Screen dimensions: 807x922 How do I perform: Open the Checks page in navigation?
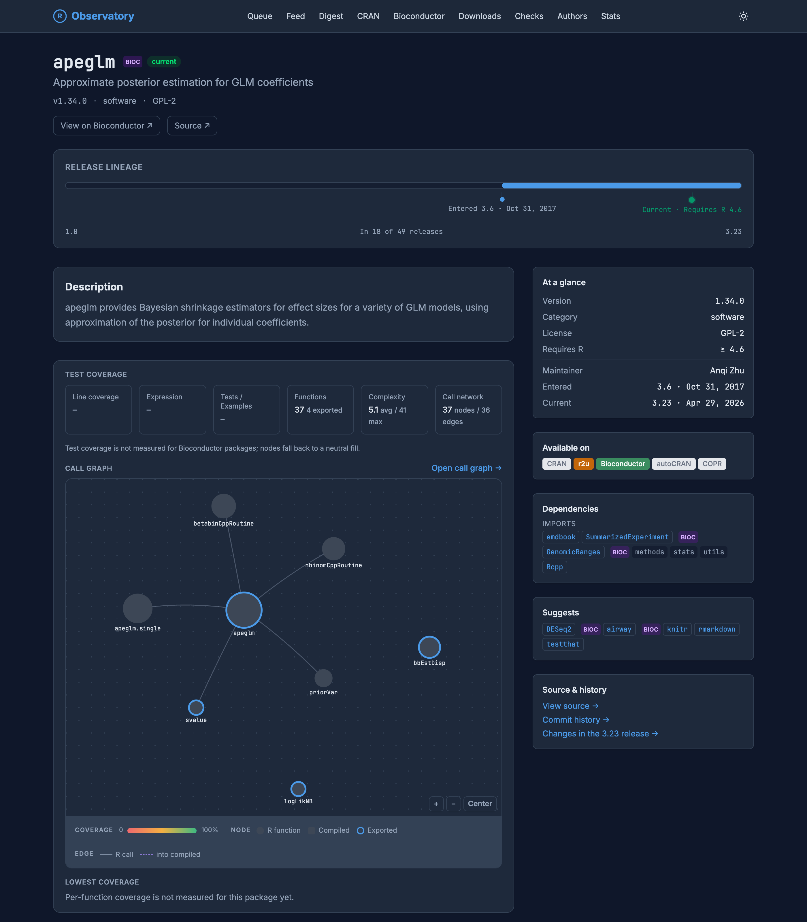pos(529,16)
